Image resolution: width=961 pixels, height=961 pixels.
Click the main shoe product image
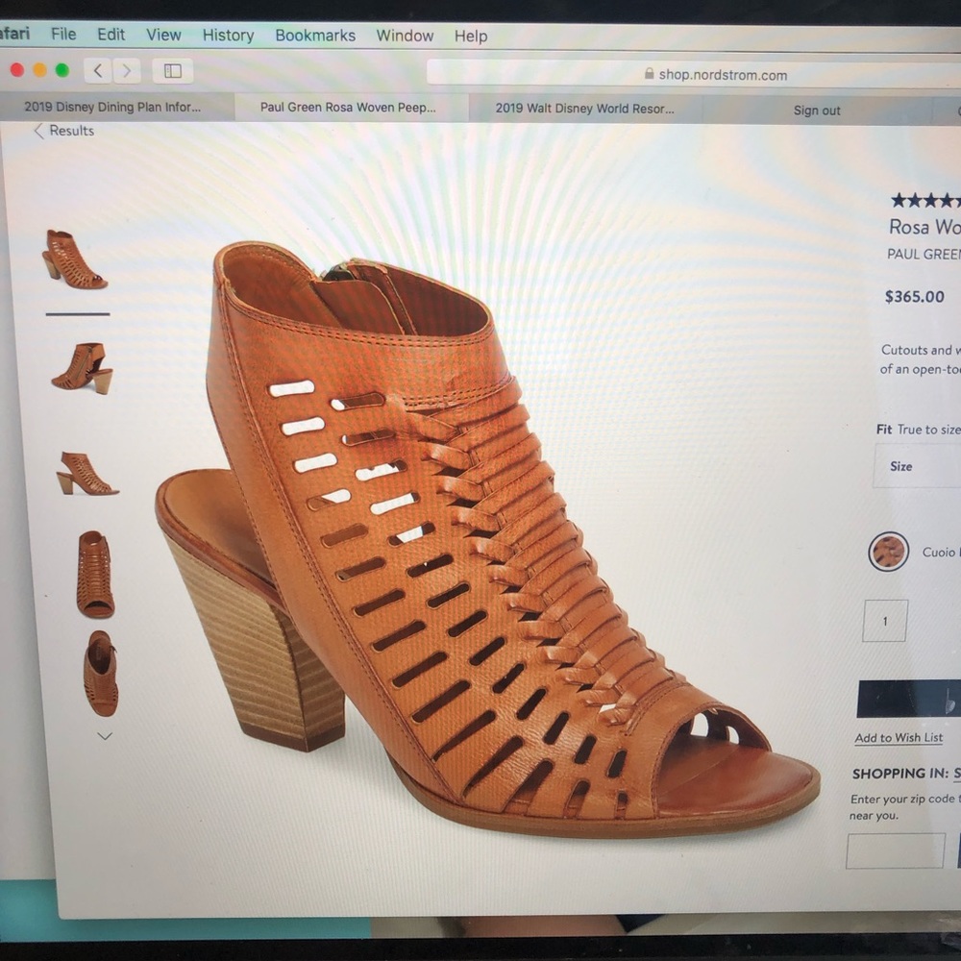point(487,539)
